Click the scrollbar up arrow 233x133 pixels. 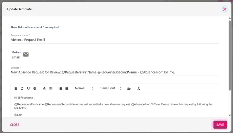230,18
